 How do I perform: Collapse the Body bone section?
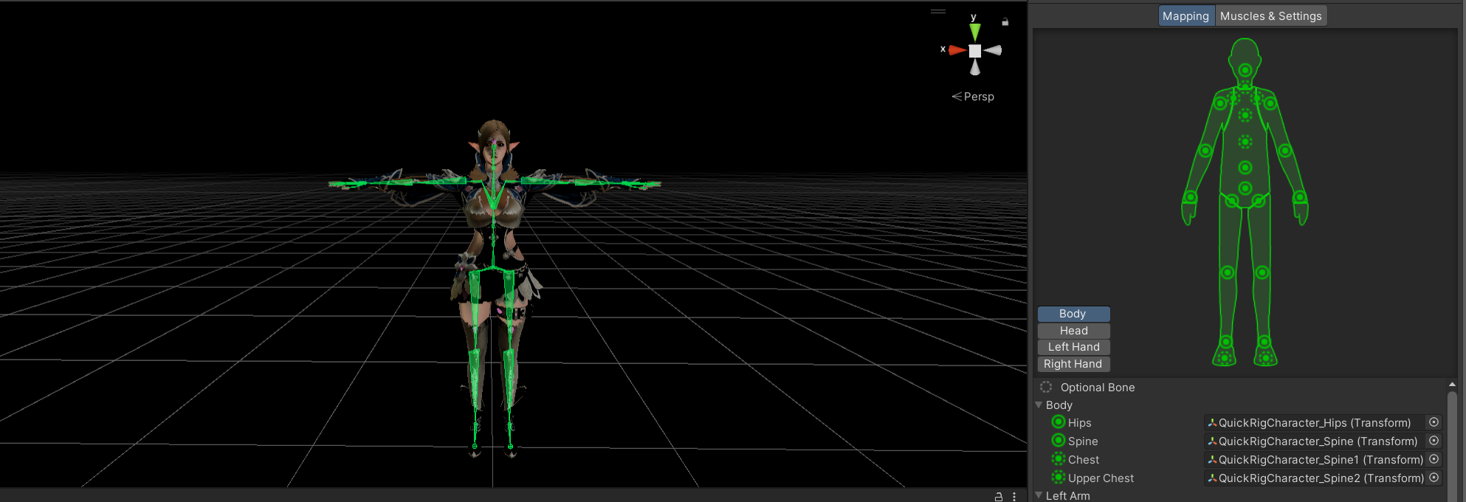pos(1039,405)
